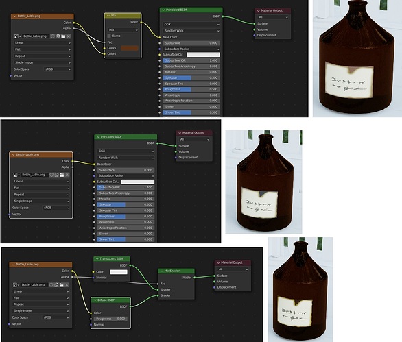This screenshot has width=402, height=342.
Task: Toggle fake user shield in Mix-setup image node
Action: pyautogui.click(x=52, y=36)
